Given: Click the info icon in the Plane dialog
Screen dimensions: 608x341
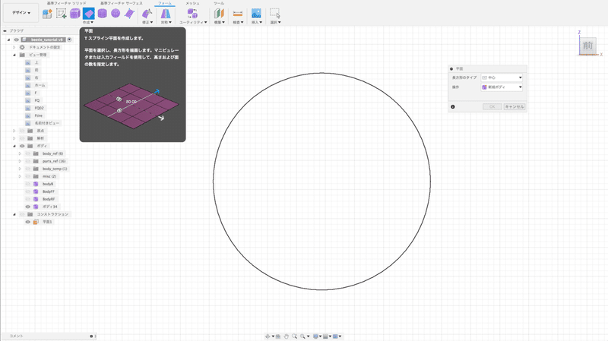Looking at the screenshot, I should [452, 106].
